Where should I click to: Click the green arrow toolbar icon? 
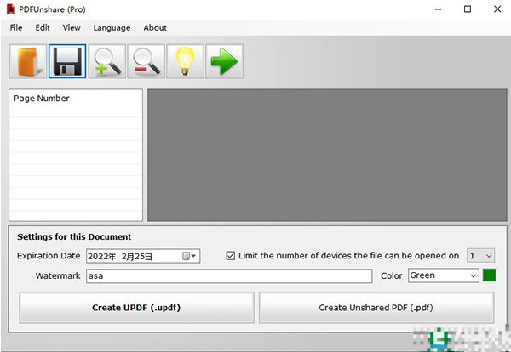point(224,61)
